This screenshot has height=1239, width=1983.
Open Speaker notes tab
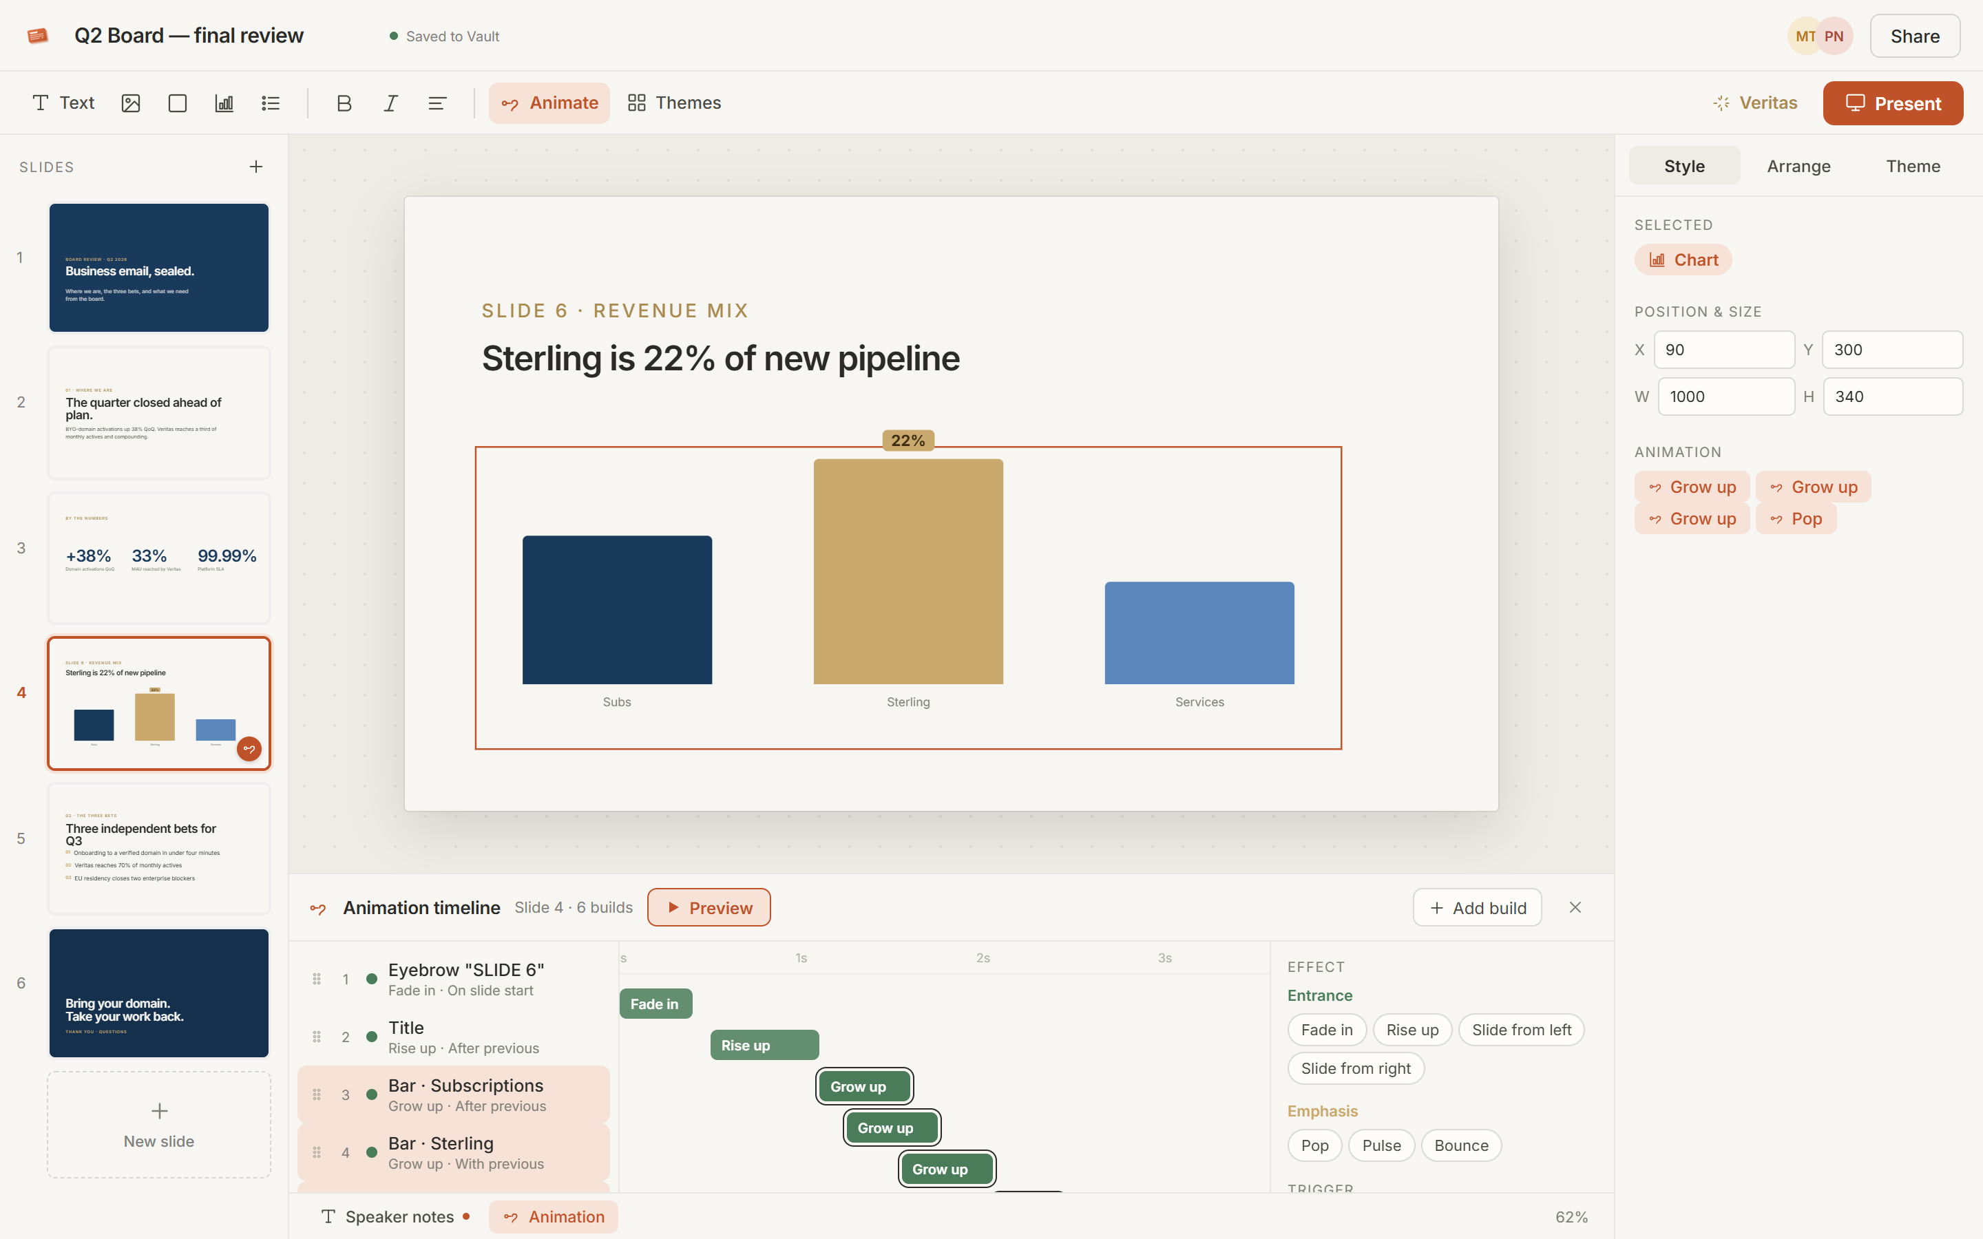pyautogui.click(x=395, y=1217)
